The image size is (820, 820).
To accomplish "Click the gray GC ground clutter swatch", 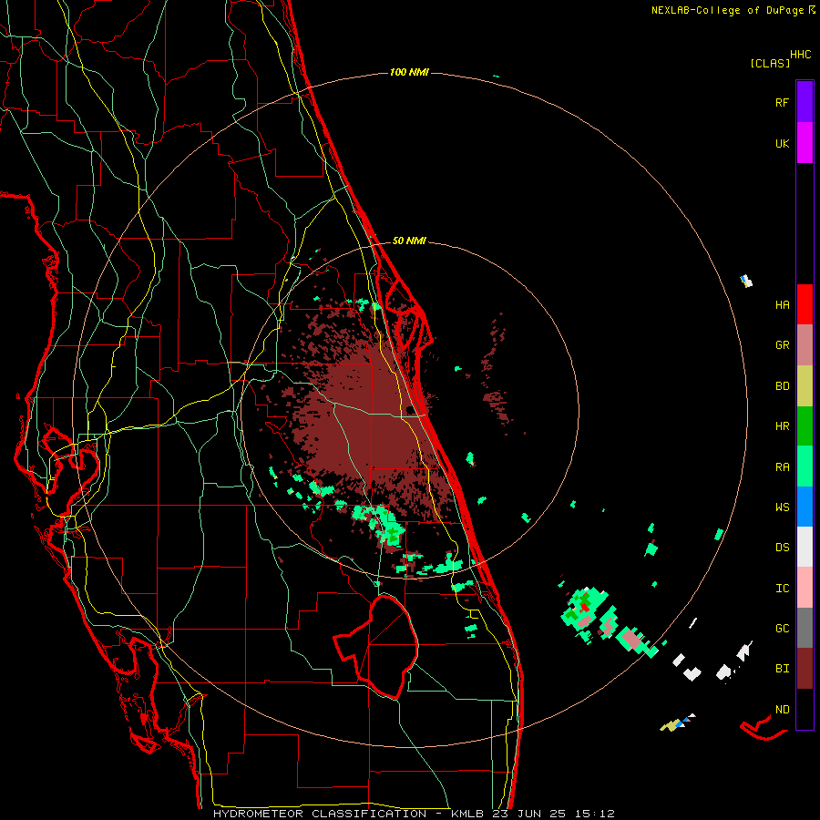I will (x=805, y=628).
